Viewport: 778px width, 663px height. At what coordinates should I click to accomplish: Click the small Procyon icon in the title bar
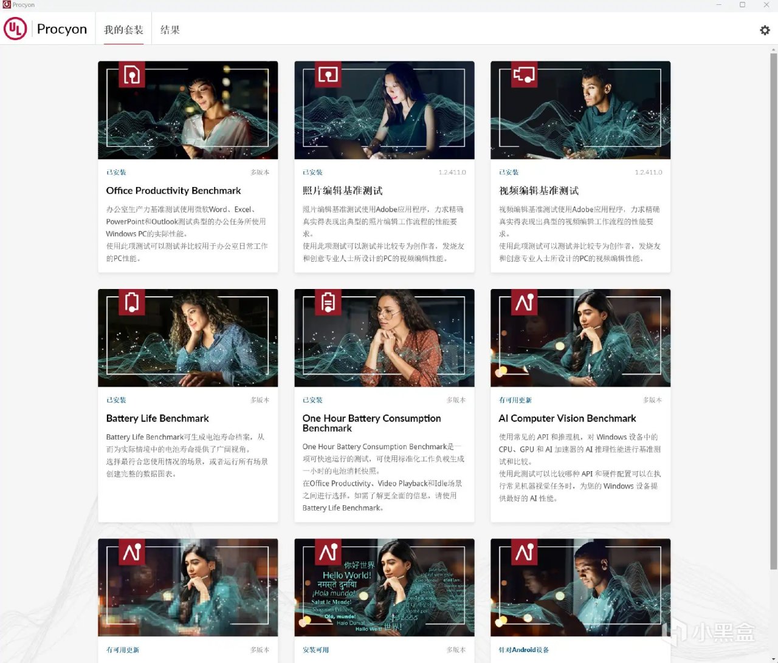(6, 4)
